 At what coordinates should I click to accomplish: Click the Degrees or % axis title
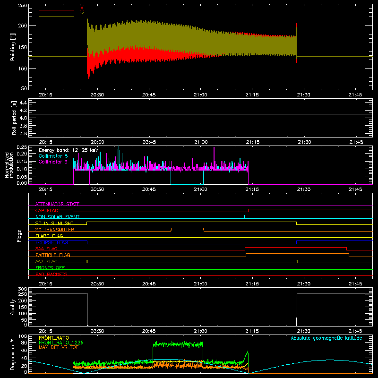click(13, 354)
